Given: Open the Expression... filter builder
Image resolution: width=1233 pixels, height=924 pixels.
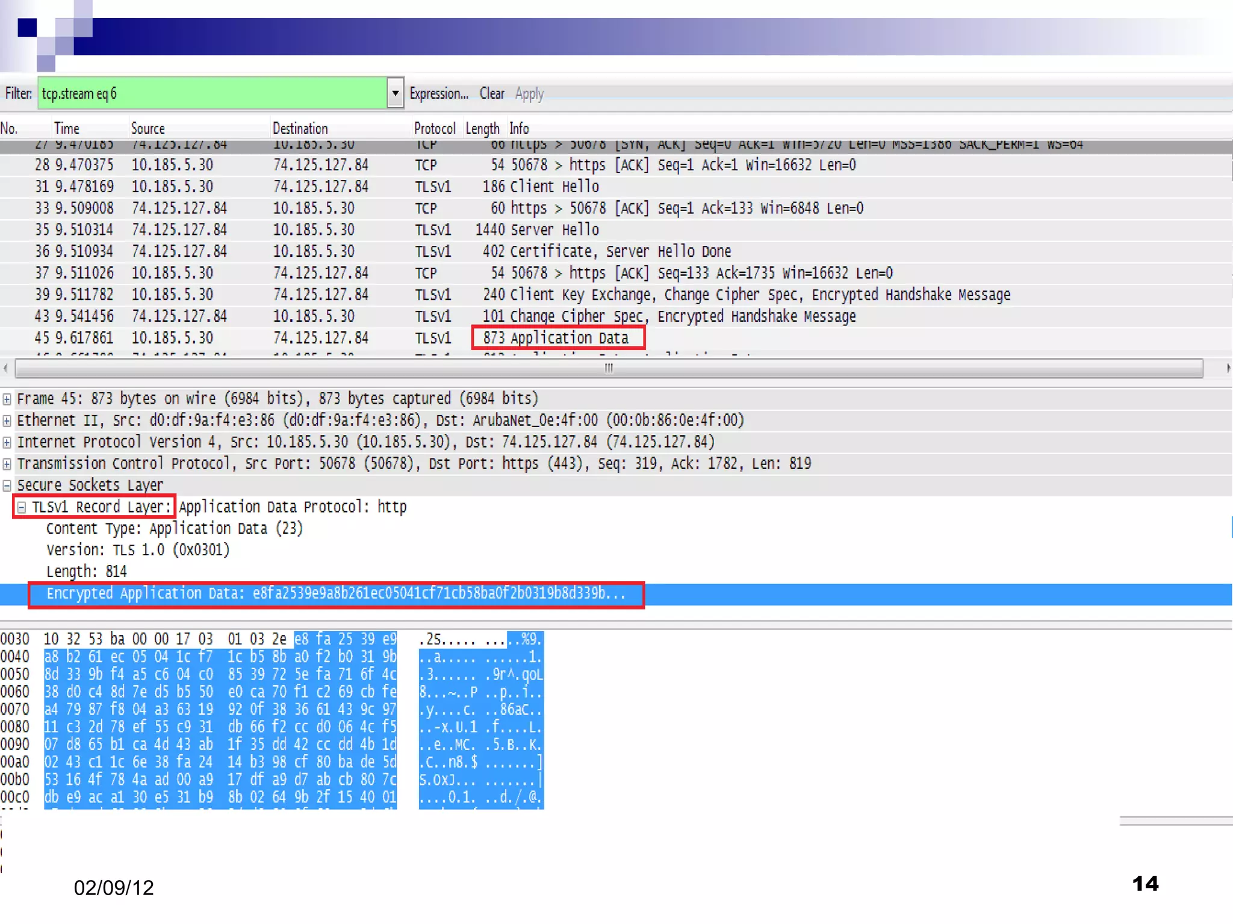Looking at the screenshot, I should [x=438, y=93].
